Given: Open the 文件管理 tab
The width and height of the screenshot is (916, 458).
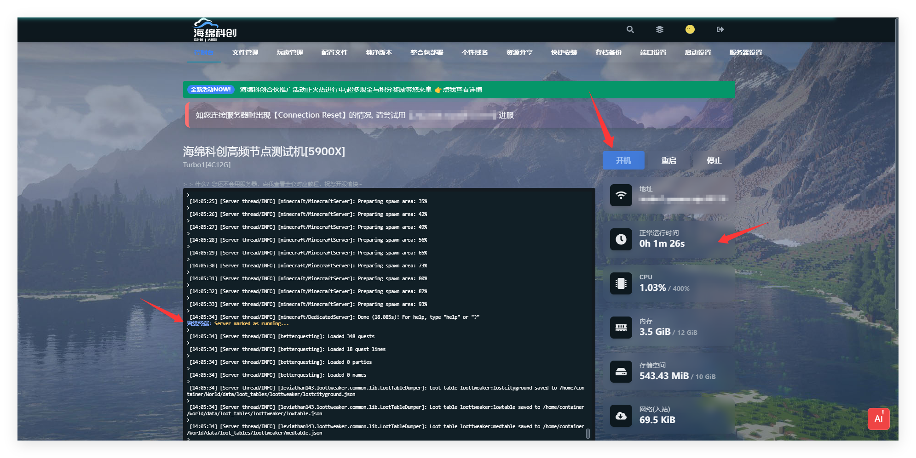Looking at the screenshot, I should pos(245,52).
